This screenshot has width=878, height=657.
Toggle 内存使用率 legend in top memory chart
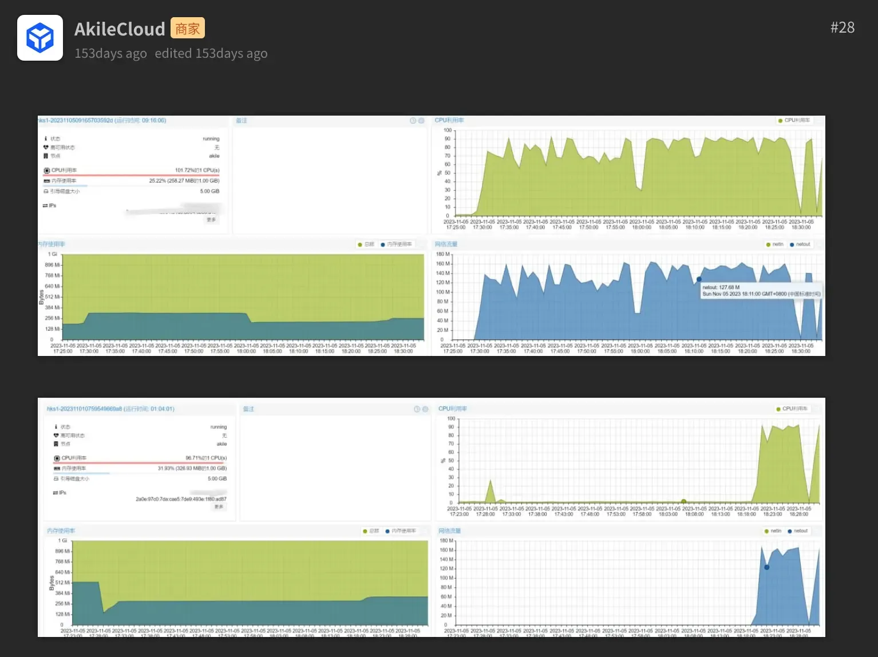click(396, 244)
